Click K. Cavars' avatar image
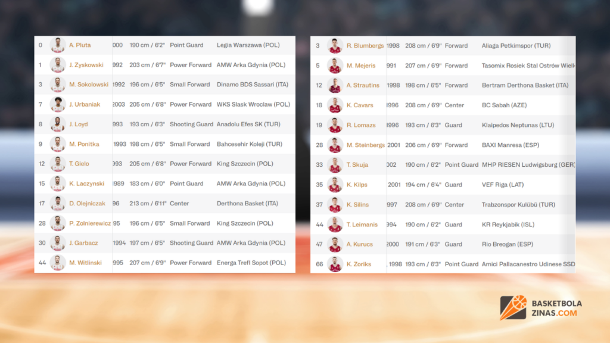The width and height of the screenshot is (610, 343). [335, 105]
